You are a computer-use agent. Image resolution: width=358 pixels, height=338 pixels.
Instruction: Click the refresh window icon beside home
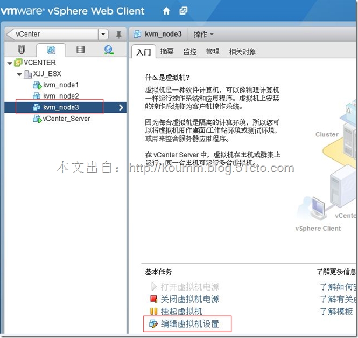click(x=184, y=11)
